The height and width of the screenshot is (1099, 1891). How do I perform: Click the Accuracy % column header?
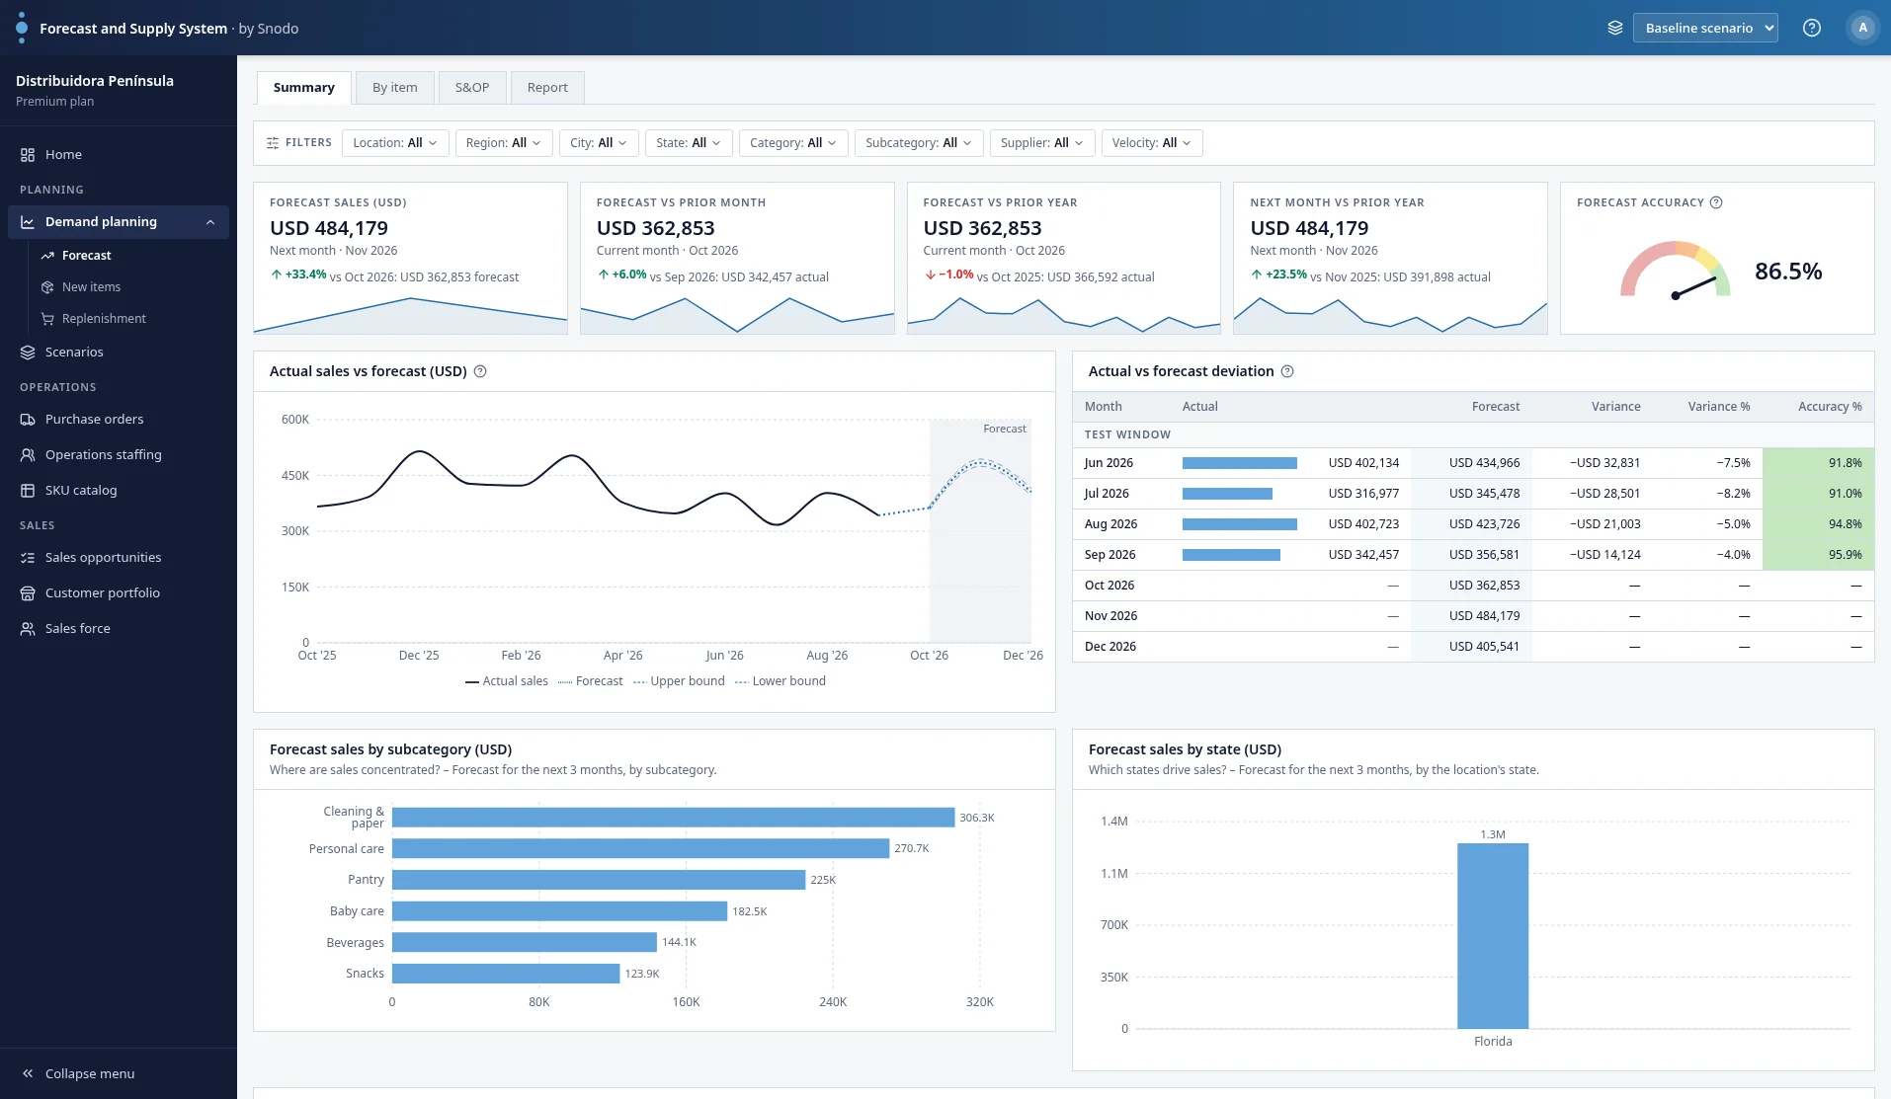[1830, 407]
